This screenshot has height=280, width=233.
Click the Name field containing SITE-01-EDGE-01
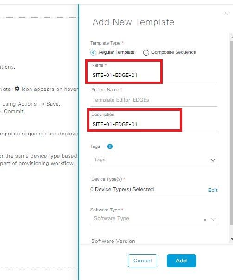(154, 75)
